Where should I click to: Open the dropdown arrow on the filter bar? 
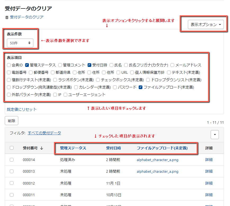click(x=215, y=135)
